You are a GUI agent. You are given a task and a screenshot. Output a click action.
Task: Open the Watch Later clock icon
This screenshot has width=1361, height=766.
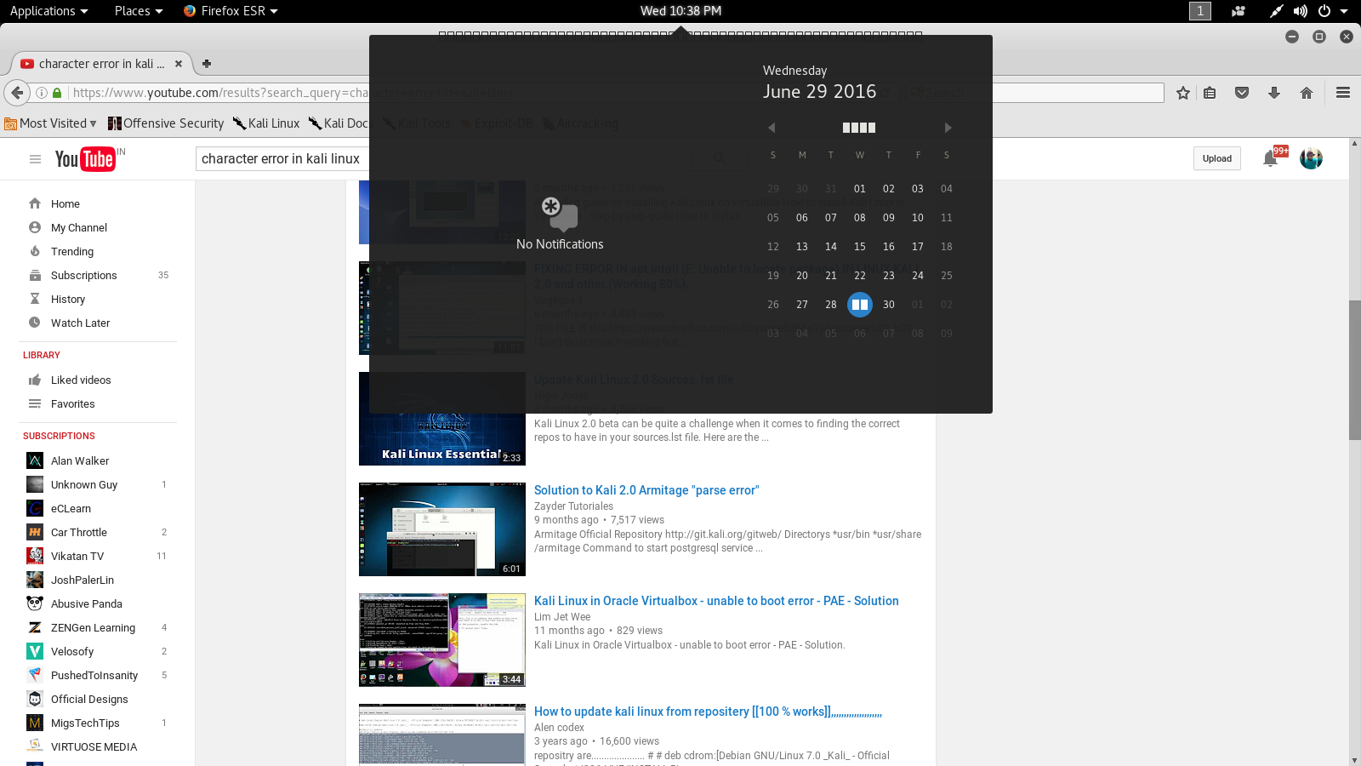pyautogui.click(x=35, y=323)
